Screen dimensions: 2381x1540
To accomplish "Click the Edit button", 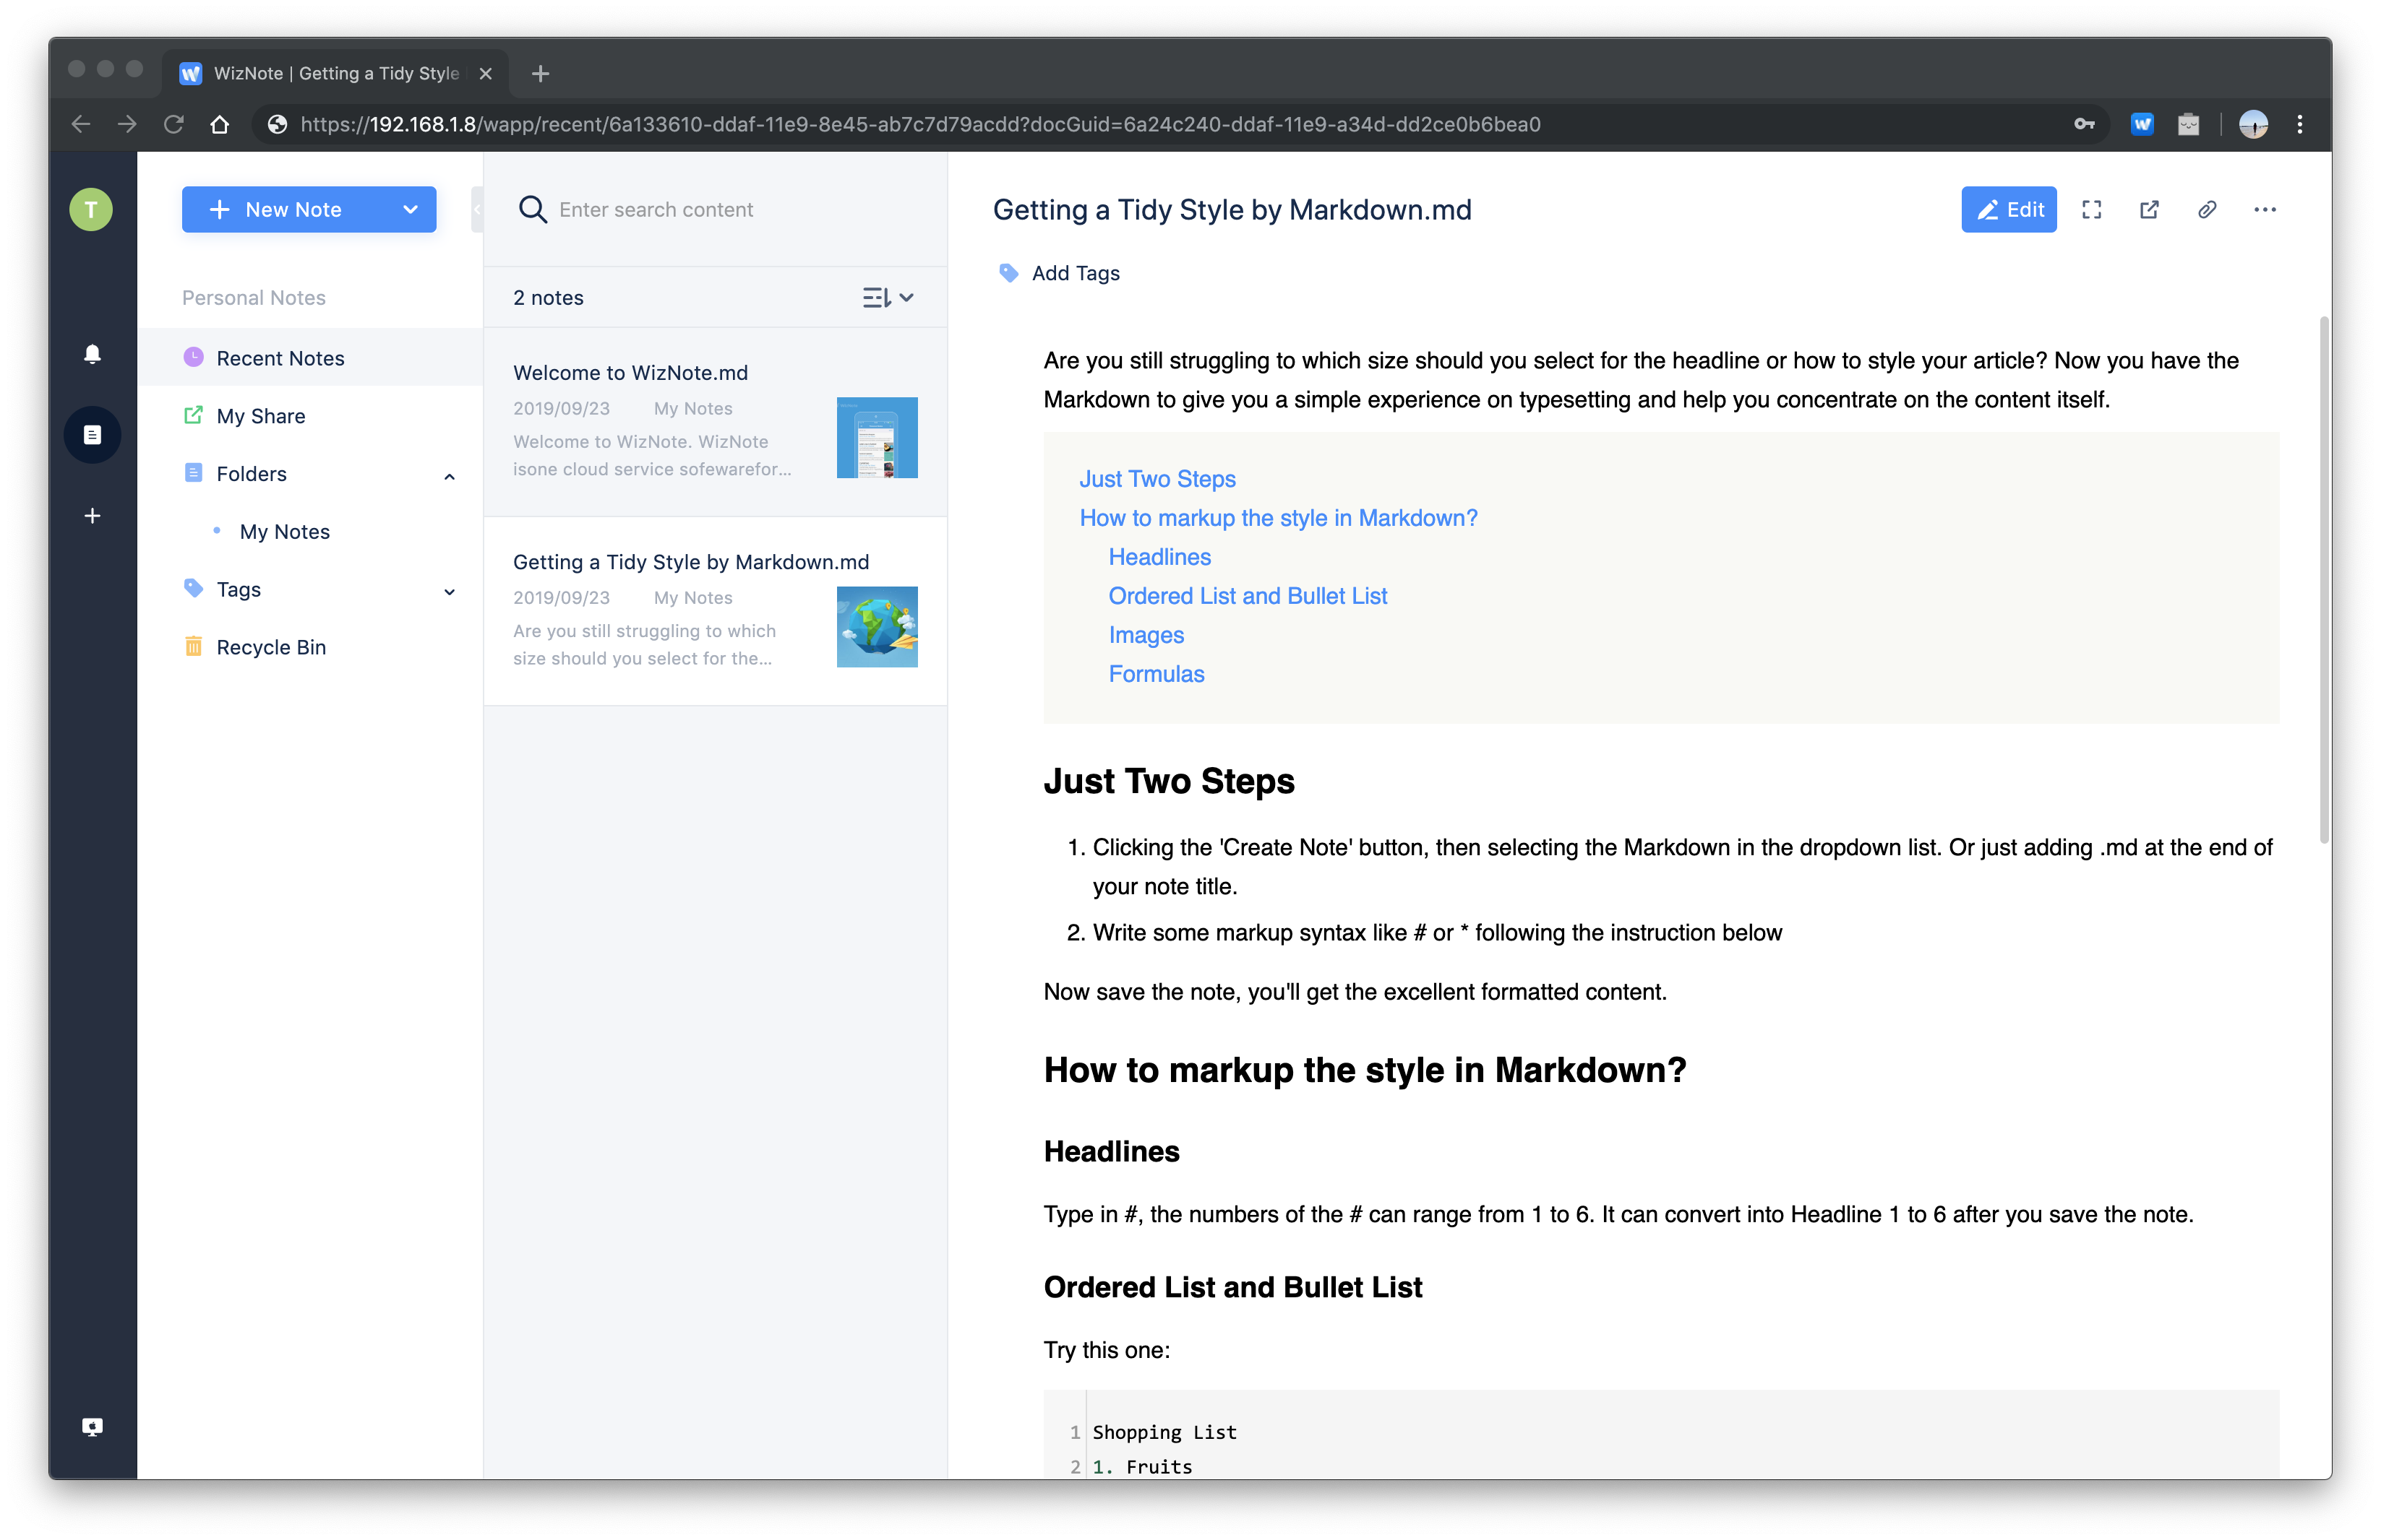I will click(2008, 210).
